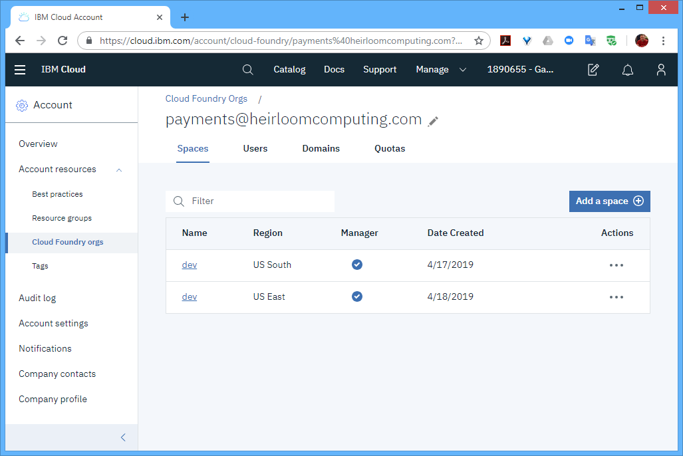This screenshot has width=683, height=456.
Task: Open the user profile avatar icon in the IBM Cloud header
Action: click(661, 70)
